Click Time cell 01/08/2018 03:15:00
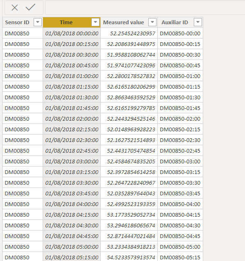The image size is (245, 261). point(72,172)
